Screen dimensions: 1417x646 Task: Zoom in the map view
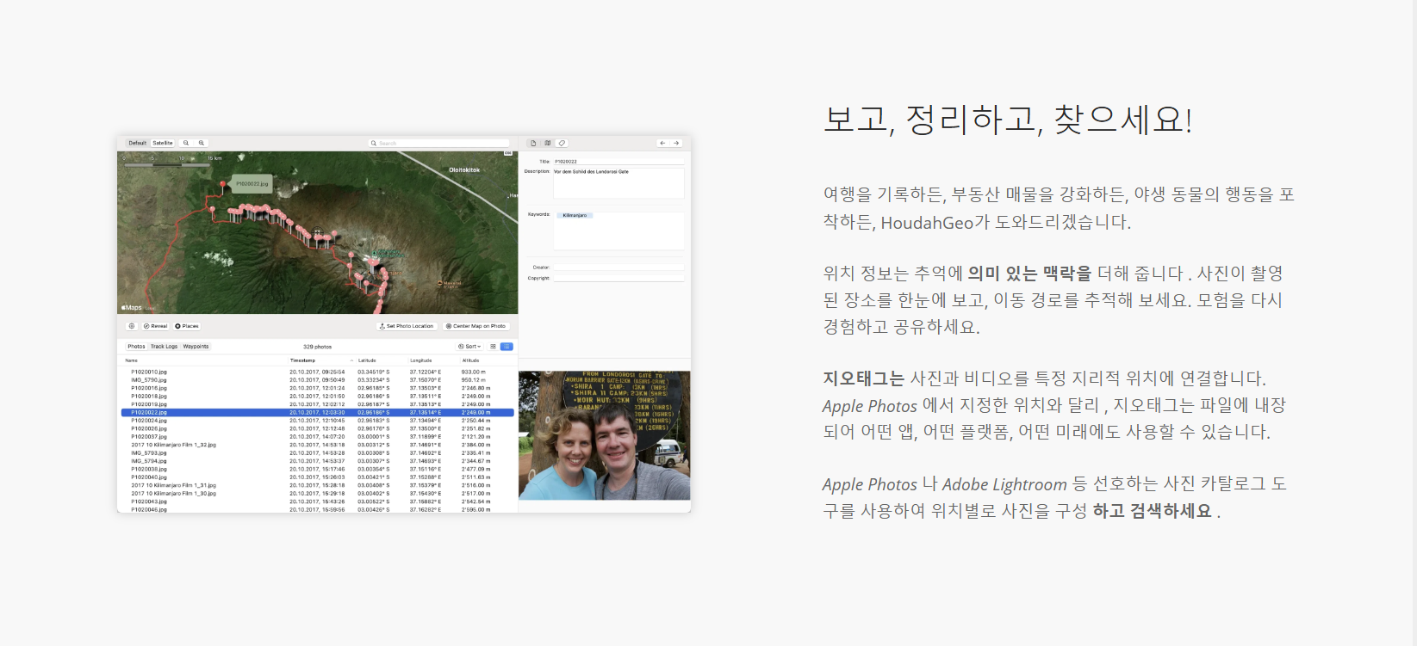tap(202, 143)
